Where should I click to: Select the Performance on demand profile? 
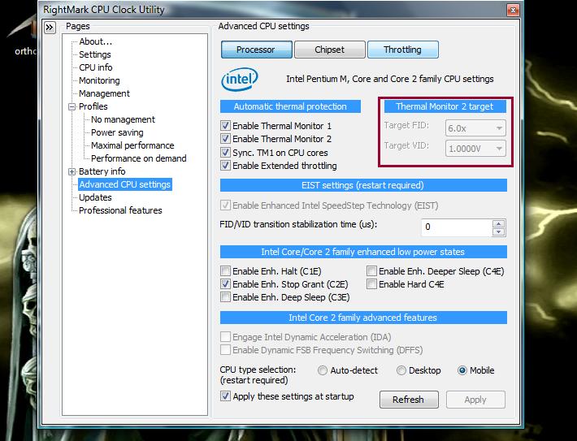point(139,158)
